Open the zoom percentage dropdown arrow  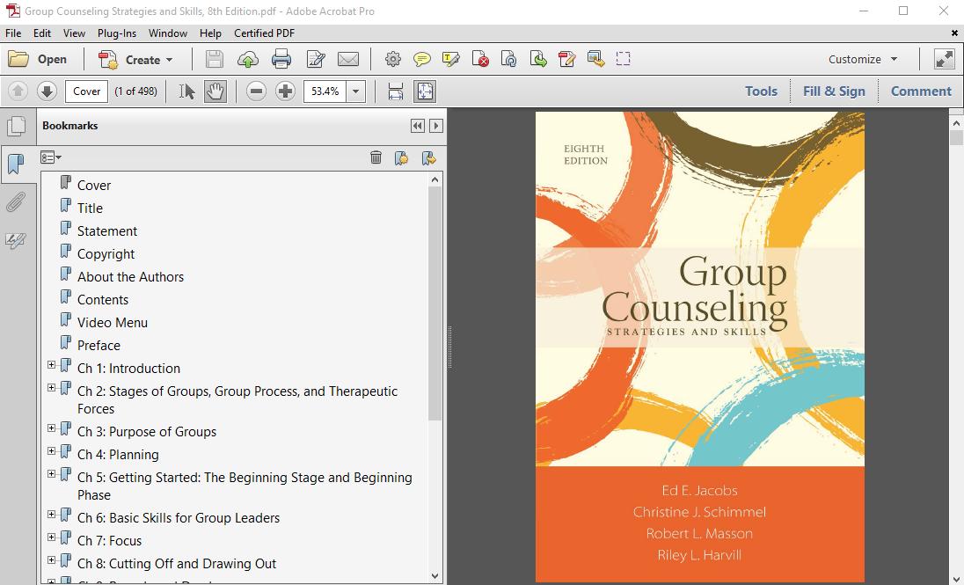356,91
